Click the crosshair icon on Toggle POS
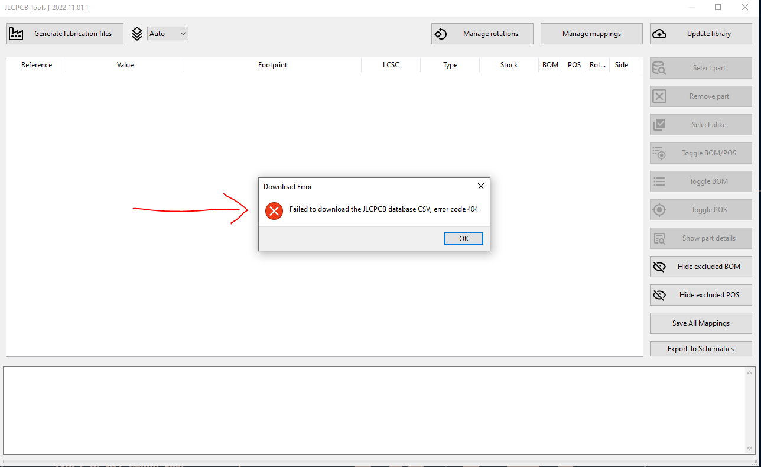 660,209
